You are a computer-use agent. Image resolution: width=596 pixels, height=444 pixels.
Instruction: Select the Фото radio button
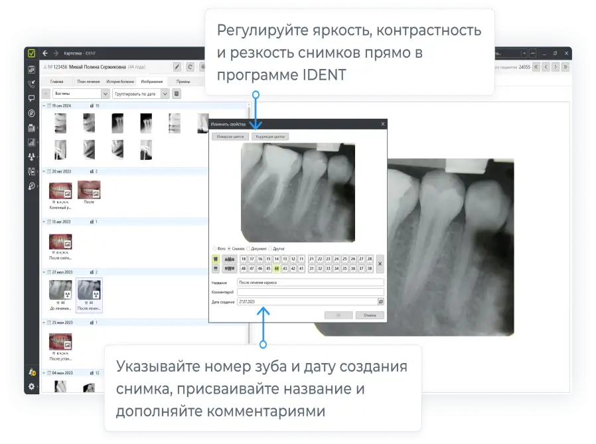pos(214,248)
